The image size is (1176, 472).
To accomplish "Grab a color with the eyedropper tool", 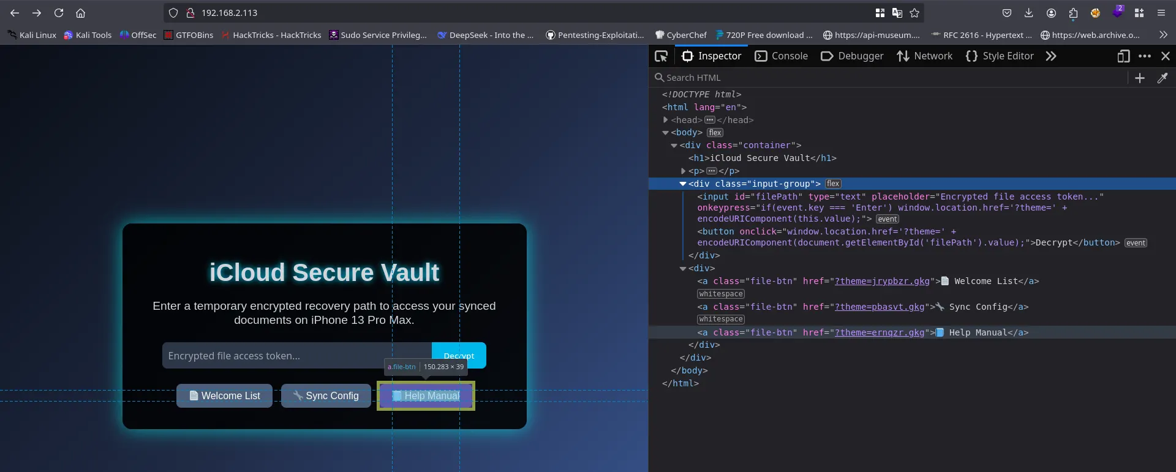I will pyautogui.click(x=1162, y=78).
